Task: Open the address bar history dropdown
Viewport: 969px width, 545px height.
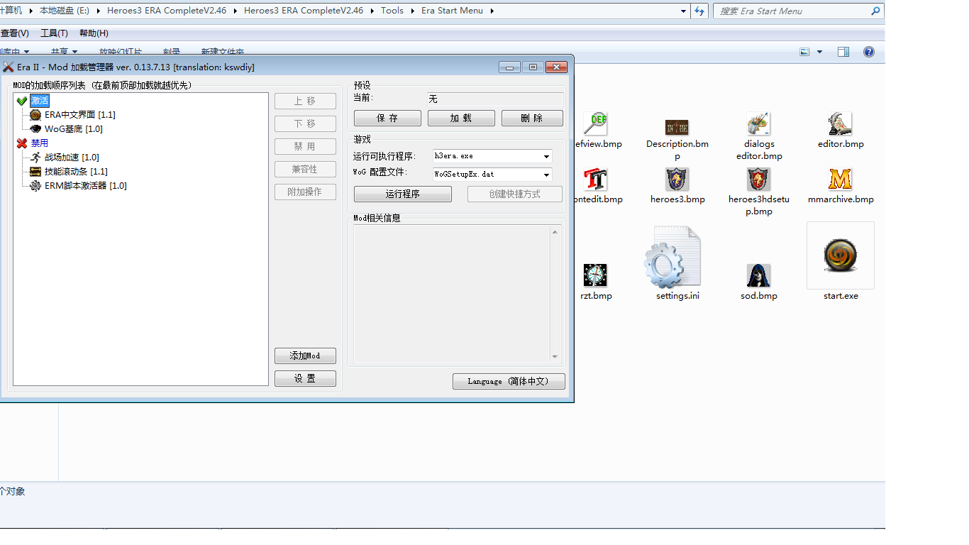Action: click(x=683, y=11)
